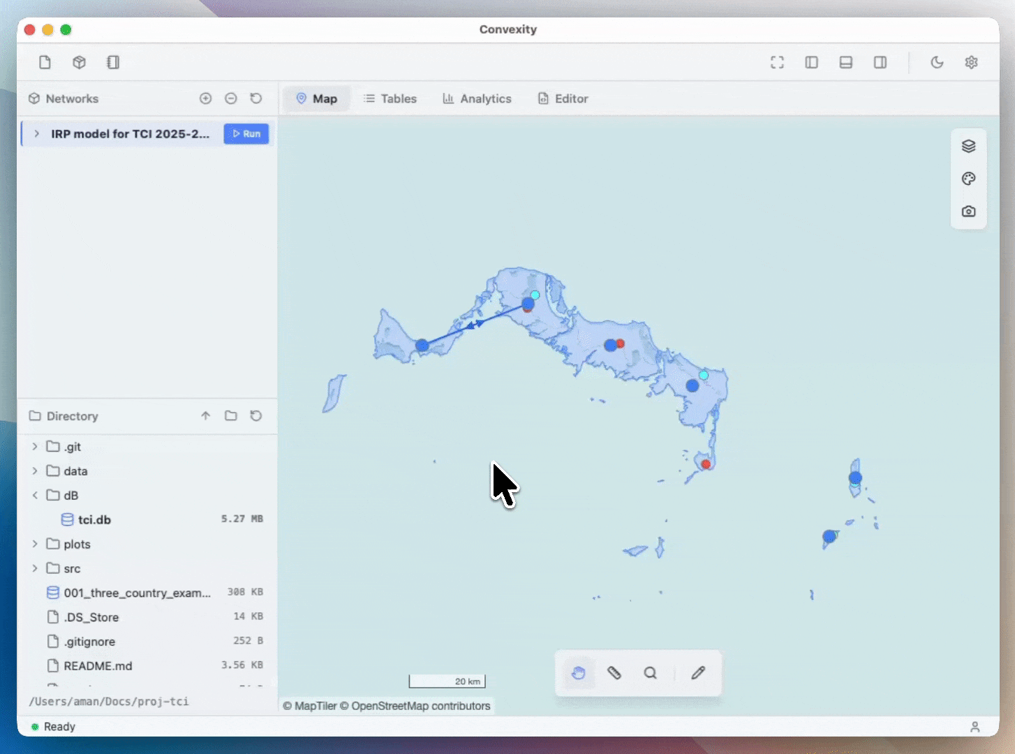Switch to the Tables tab
The width and height of the screenshot is (1015, 754).
click(x=390, y=99)
